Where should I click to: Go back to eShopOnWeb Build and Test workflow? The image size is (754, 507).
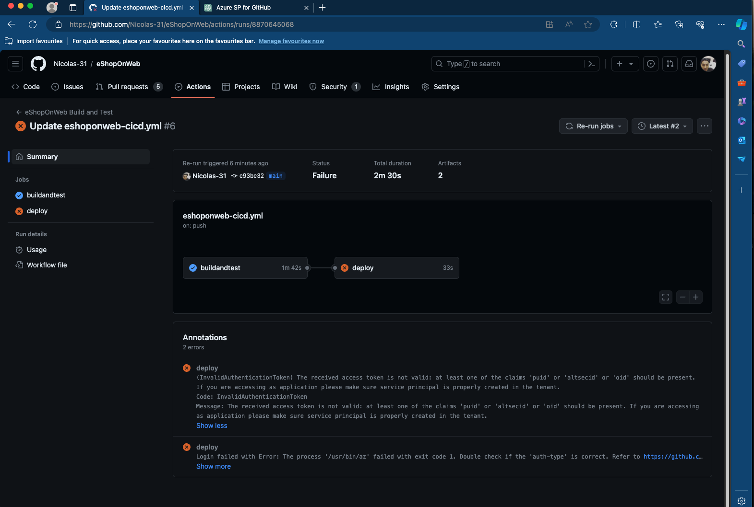coord(64,112)
